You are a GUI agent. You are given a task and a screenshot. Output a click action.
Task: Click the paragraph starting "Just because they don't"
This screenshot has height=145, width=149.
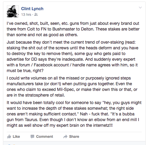[x=73, y=57]
